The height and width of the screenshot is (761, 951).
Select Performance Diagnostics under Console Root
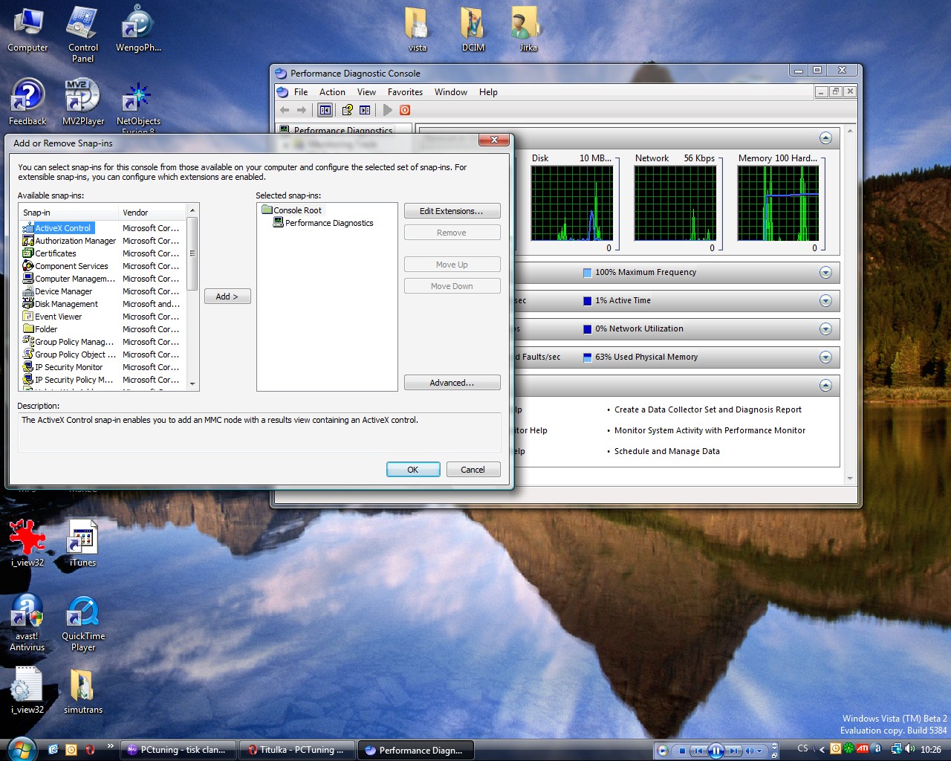pyautogui.click(x=324, y=223)
